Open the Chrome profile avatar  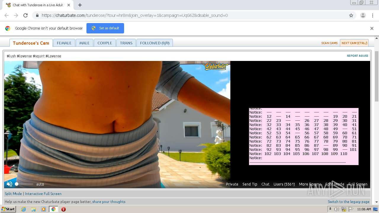pyautogui.click(x=363, y=15)
